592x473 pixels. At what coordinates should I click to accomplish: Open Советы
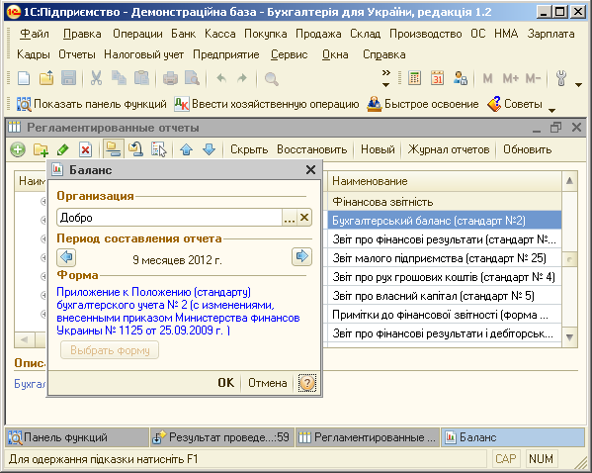(515, 104)
